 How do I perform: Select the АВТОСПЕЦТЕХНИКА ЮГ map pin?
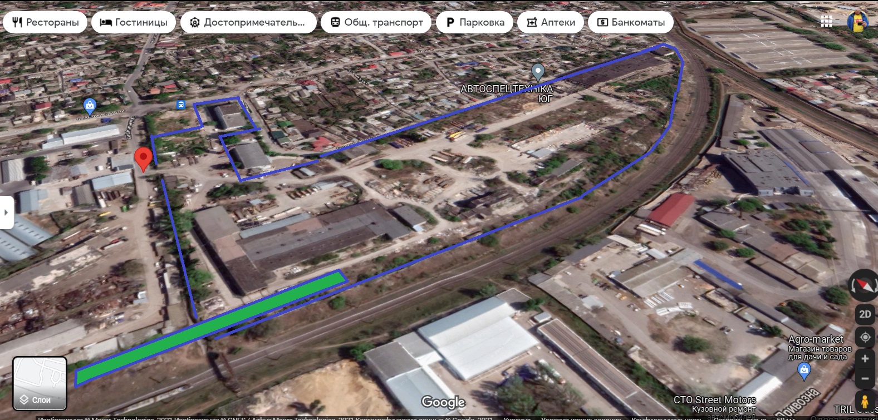[537, 72]
